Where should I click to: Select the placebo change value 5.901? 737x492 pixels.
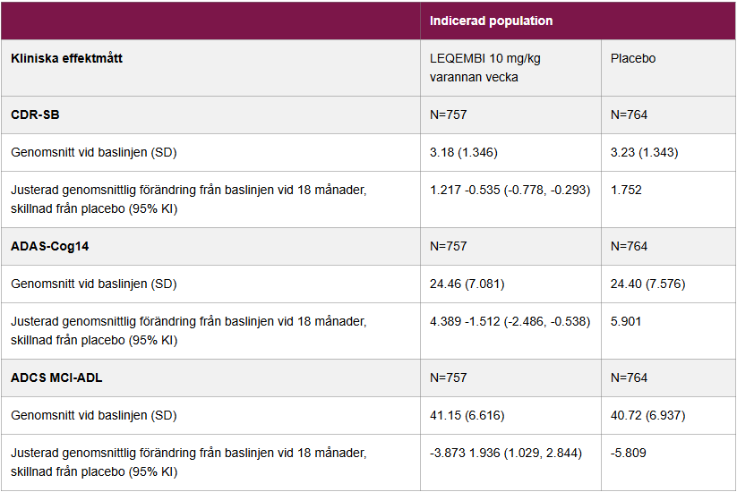pyautogui.click(x=627, y=322)
